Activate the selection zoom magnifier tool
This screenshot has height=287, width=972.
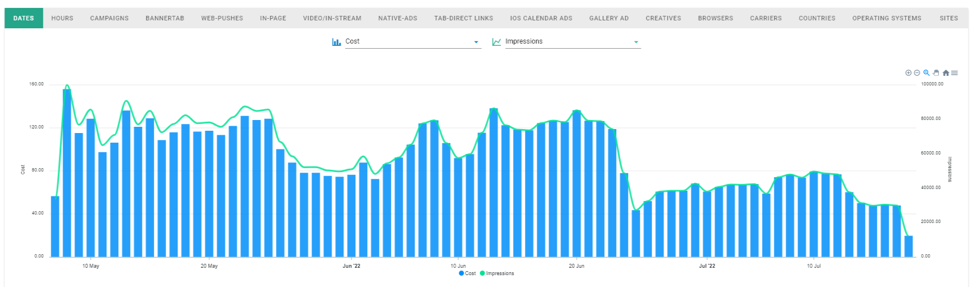[x=927, y=73]
